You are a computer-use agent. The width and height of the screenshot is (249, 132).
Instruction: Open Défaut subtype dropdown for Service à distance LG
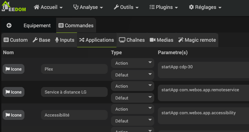click(132, 98)
